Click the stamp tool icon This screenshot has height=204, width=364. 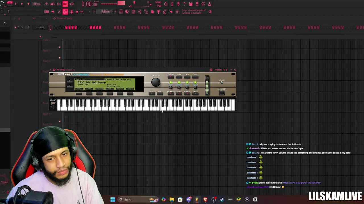click(71, 12)
